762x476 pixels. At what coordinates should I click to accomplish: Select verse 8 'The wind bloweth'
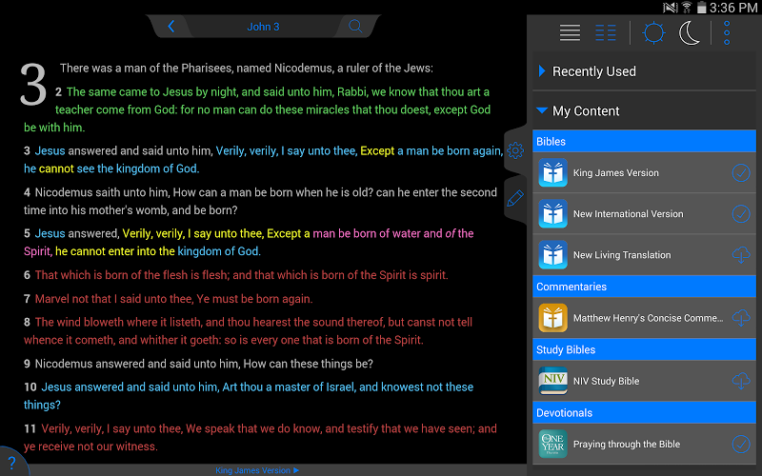[248, 330]
